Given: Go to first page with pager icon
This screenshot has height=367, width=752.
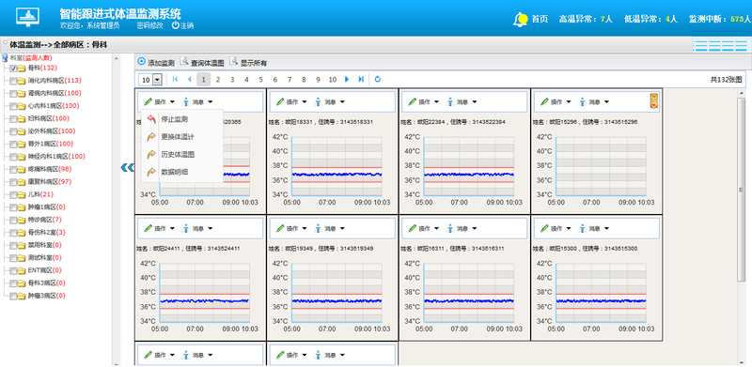Looking at the screenshot, I should pyautogui.click(x=175, y=79).
